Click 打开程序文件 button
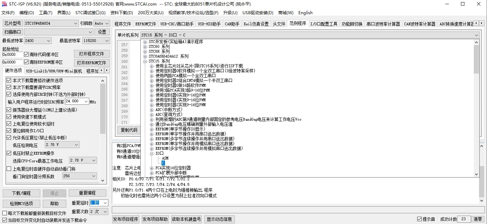 pyautogui.click(x=92, y=54)
